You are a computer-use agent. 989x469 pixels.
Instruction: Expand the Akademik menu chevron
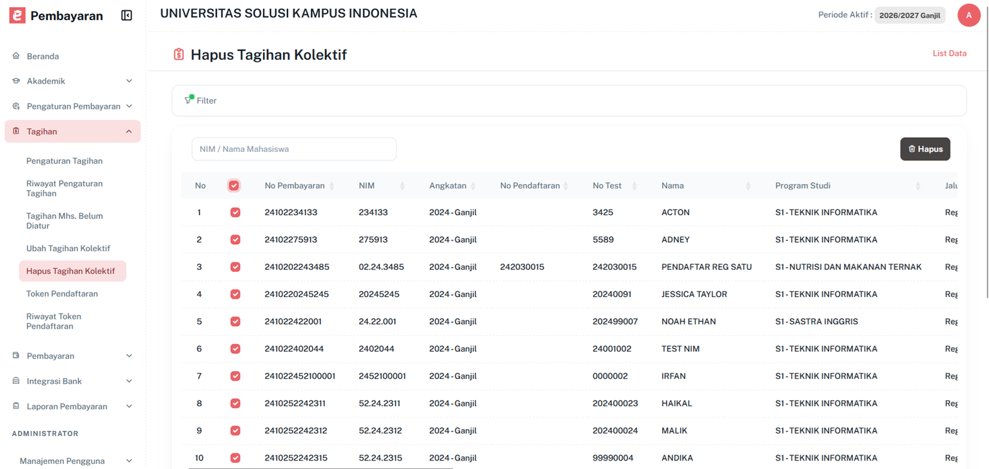(129, 81)
